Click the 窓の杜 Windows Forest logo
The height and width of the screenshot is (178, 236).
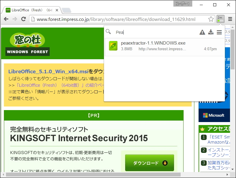[x=28, y=44]
